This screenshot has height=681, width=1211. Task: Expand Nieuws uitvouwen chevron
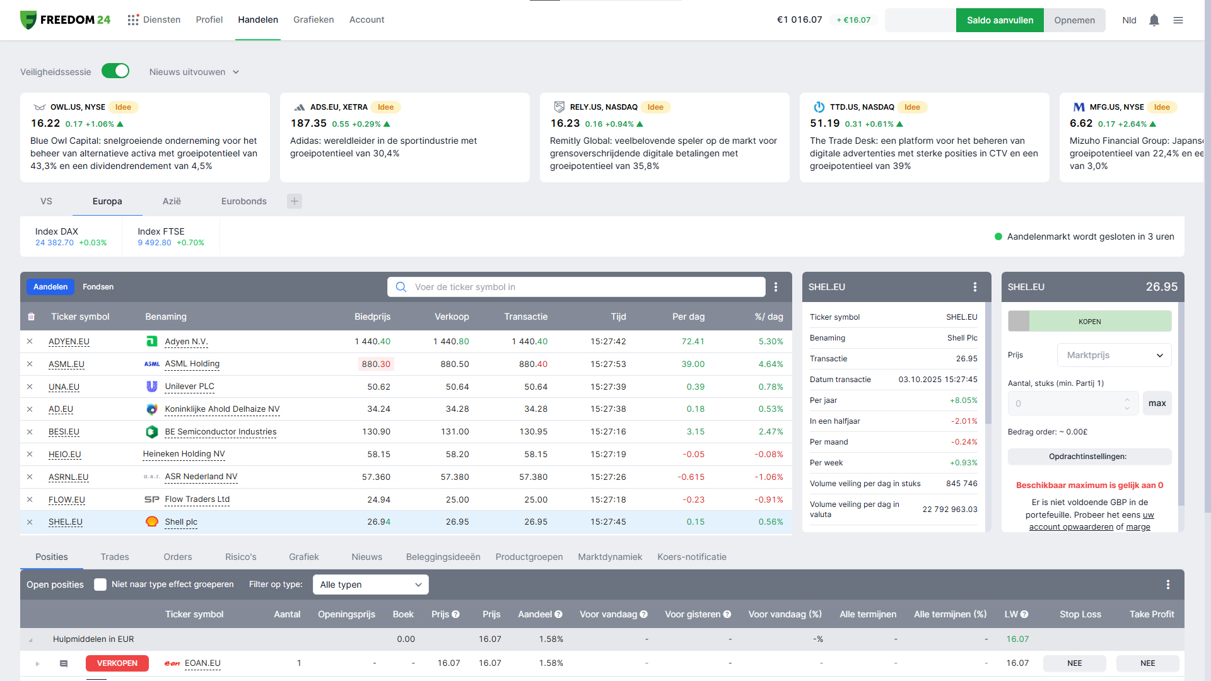[x=236, y=72]
